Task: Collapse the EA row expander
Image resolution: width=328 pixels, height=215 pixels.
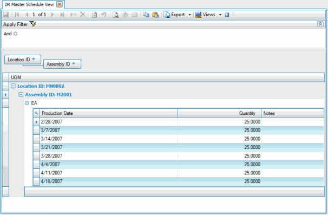Action: click(27, 103)
